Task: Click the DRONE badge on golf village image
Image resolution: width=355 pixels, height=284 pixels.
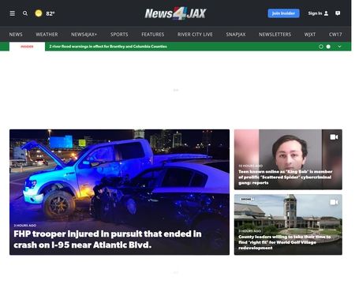Action: (x=247, y=200)
